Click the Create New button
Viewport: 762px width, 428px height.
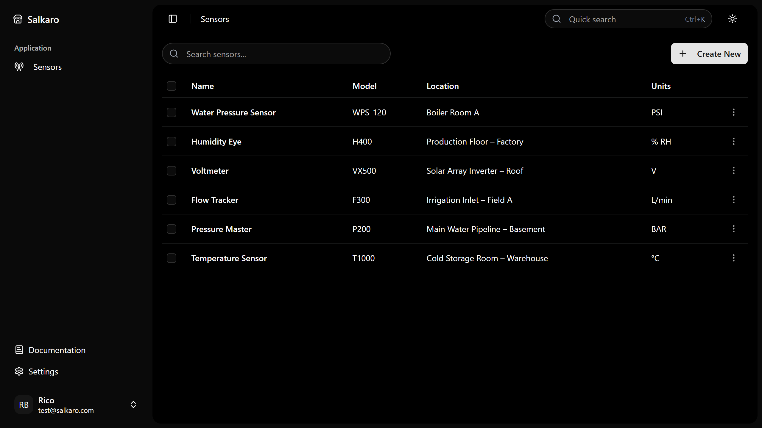click(x=709, y=54)
